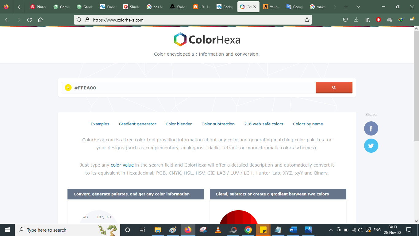419x236 pixels.
Task: Open the 216 web safe colors link
Action: 263,124
